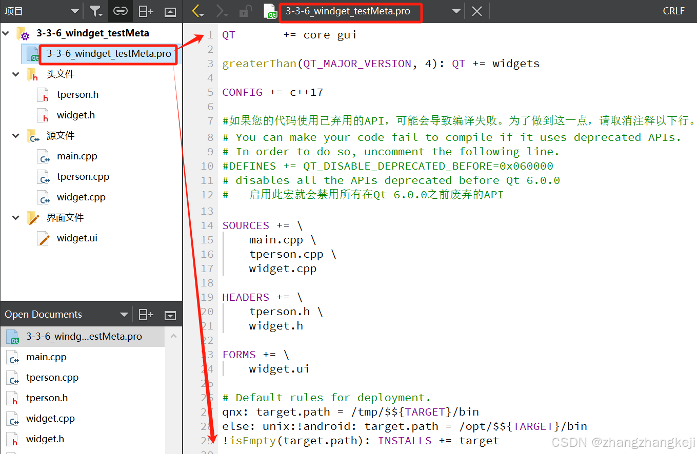Maximize the project side pane
Image resolution: width=697 pixels, height=454 pixels.
(170, 11)
